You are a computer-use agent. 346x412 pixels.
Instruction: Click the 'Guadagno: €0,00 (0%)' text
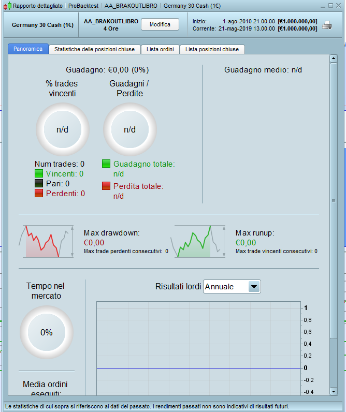(x=107, y=70)
